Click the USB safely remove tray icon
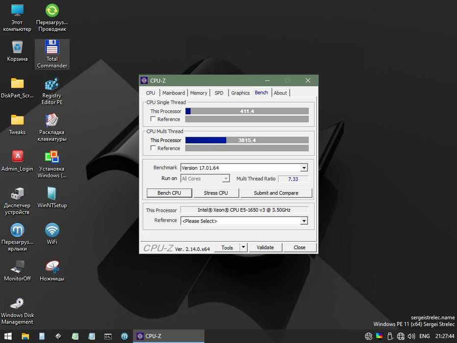 (390, 336)
